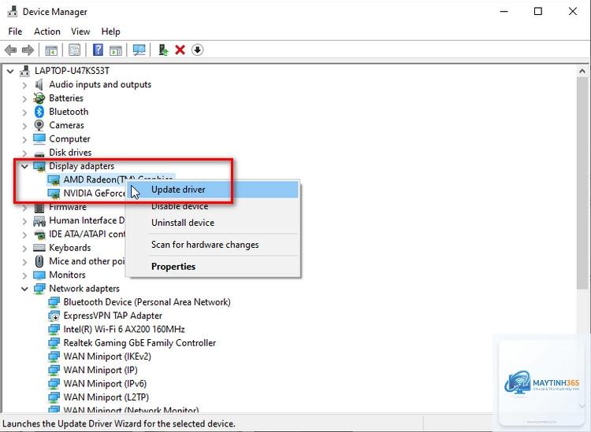This screenshot has height=432, width=591.
Task: Expand Audio inputs and outputs
Action: pyautogui.click(x=24, y=85)
